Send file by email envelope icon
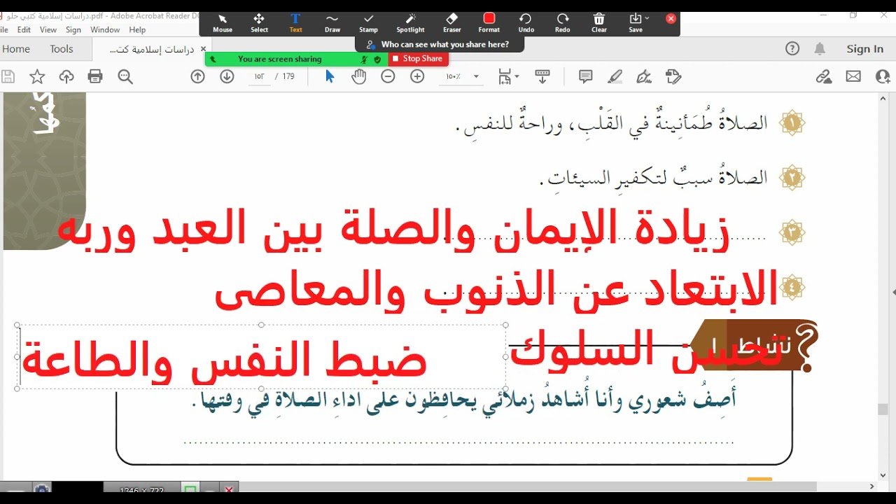 tap(853, 76)
